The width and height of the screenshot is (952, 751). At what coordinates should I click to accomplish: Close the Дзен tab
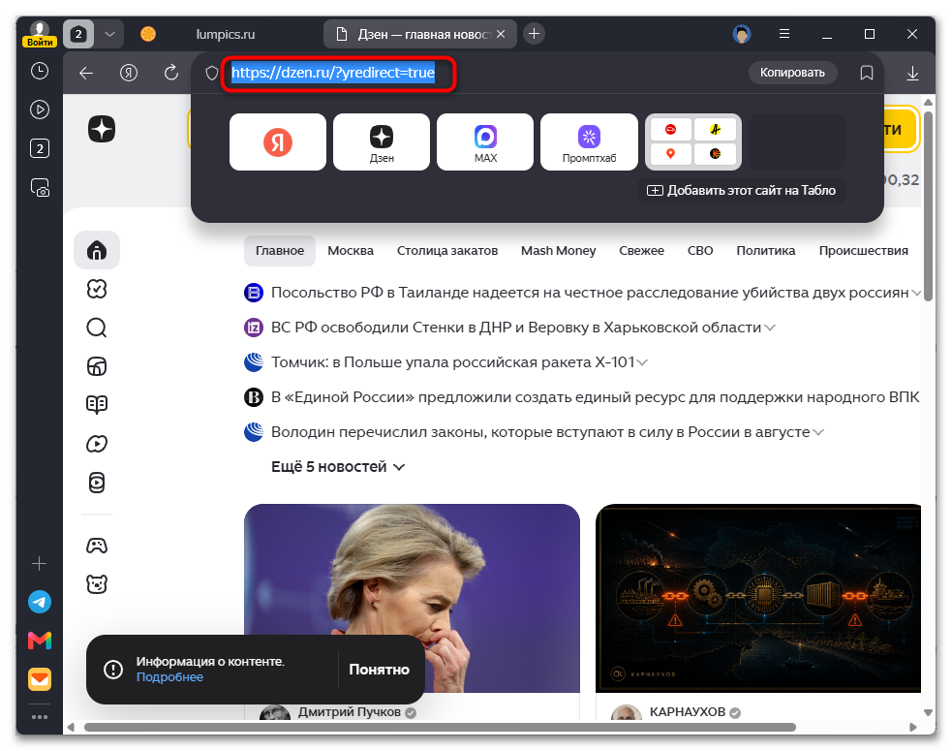(x=501, y=35)
